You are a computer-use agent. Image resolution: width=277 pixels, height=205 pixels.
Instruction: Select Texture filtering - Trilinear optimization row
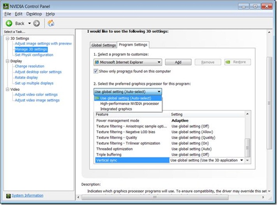pos(169,143)
